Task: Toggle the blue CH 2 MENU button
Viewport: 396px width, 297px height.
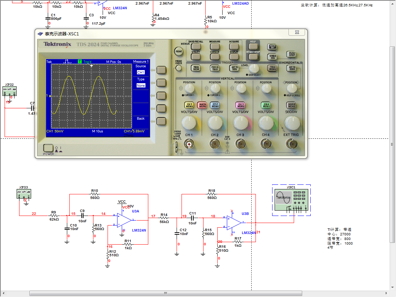Action: [214, 105]
